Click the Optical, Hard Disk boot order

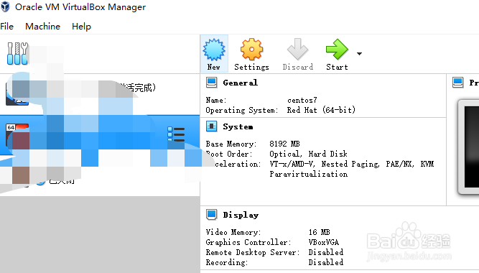coord(308,154)
